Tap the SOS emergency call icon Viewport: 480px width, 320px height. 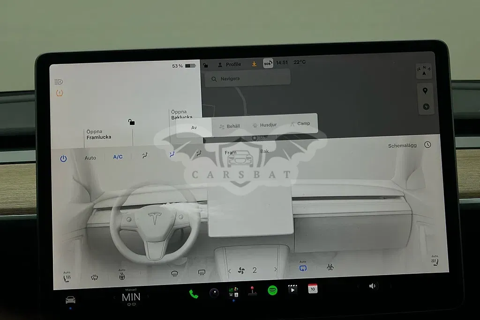[x=268, y=63]
